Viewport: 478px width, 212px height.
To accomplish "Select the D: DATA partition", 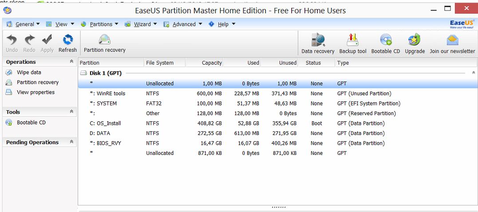I will point(277,134).
